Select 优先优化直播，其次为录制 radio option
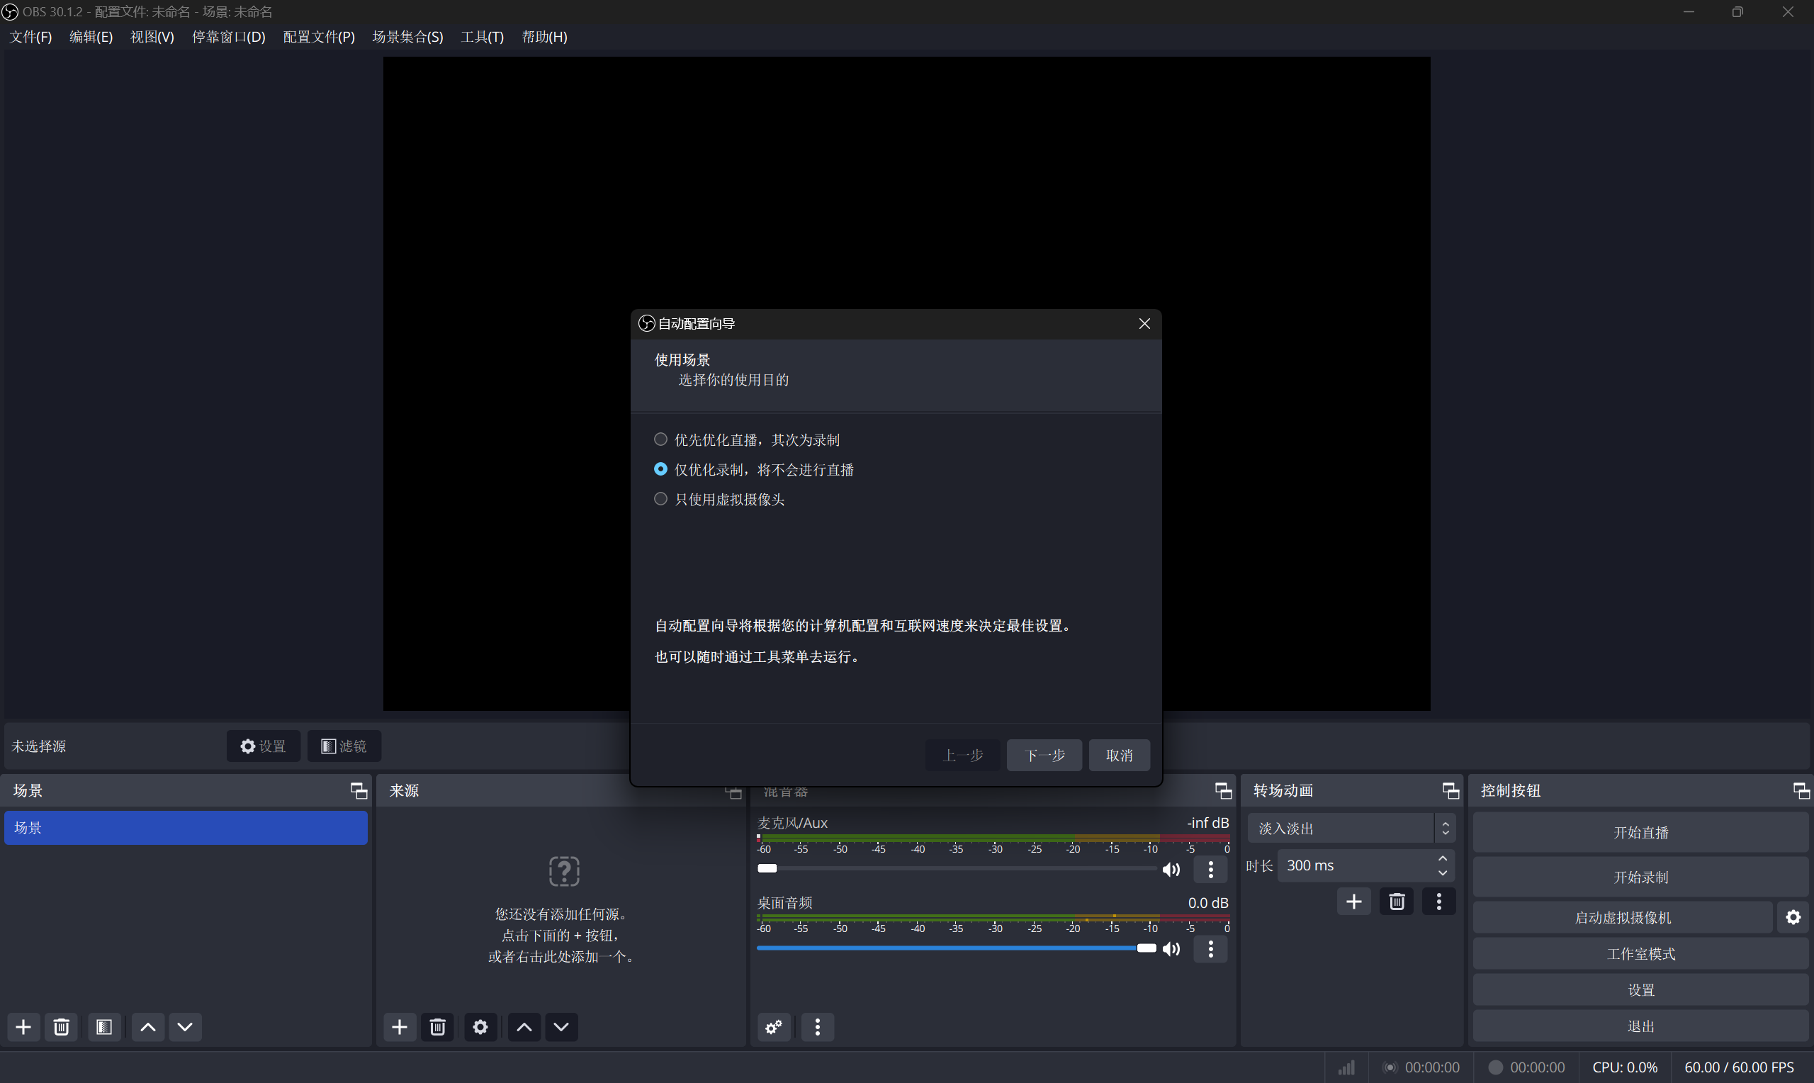The height and width of the screenshot is (1083, 1814). pyautogui.click(x=661, y=439)
